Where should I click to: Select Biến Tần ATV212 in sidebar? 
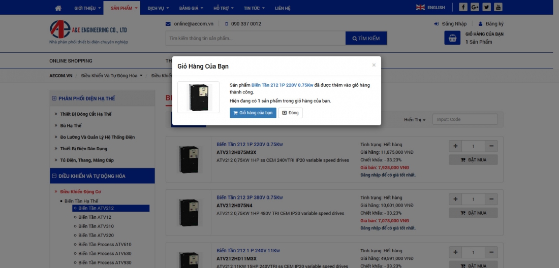tap(111, 208)
